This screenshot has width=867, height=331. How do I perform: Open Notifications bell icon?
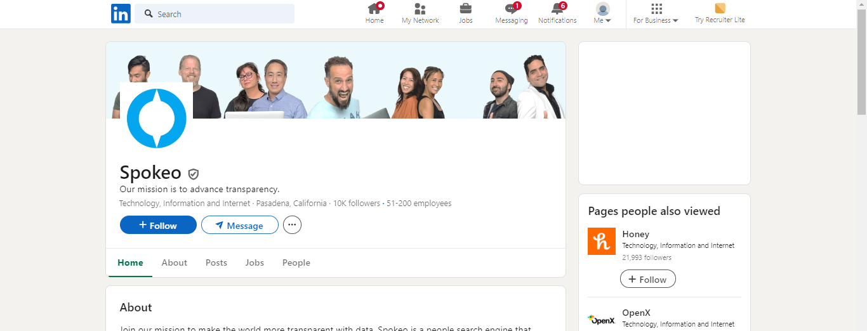(557, 9)
